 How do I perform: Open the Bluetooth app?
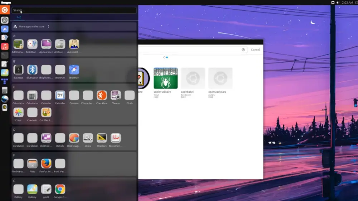(32, 70)
